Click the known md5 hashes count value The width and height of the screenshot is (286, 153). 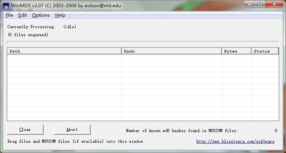click(275, 131)
